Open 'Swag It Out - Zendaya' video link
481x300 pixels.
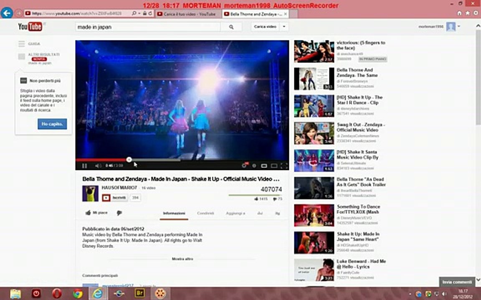pos(361,127)
